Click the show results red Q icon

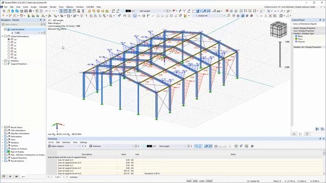coord(227,11)
